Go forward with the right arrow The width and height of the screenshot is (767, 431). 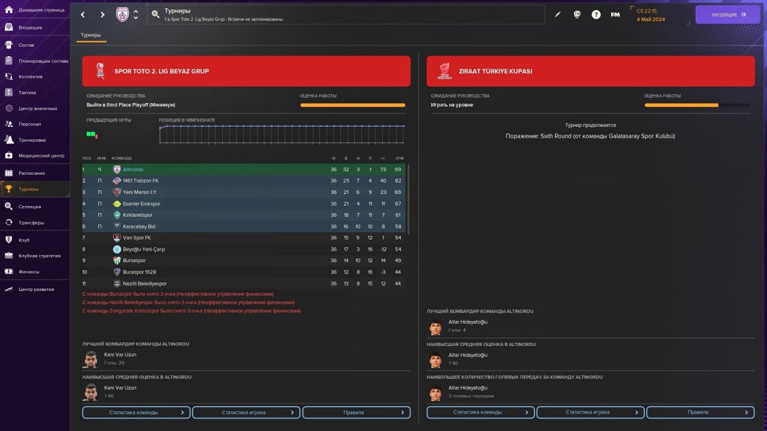102,14
